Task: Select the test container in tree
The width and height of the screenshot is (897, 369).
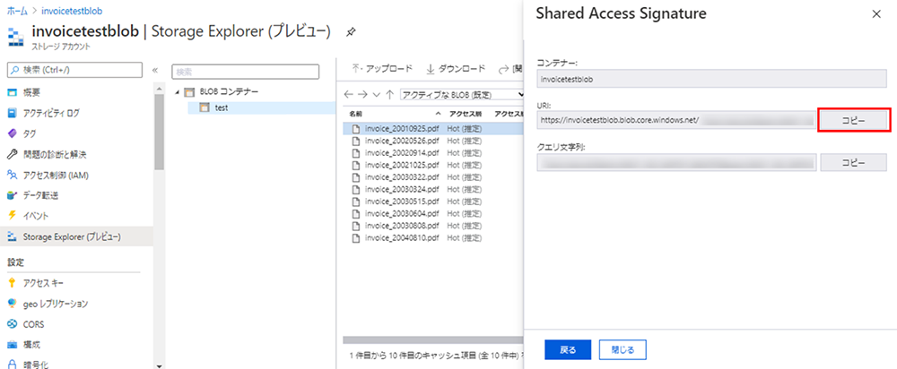Action: point(221,107)
